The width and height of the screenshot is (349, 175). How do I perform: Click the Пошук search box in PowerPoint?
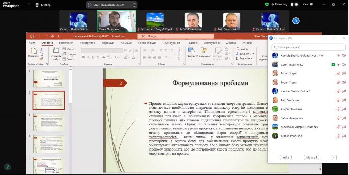pos(176,36)
